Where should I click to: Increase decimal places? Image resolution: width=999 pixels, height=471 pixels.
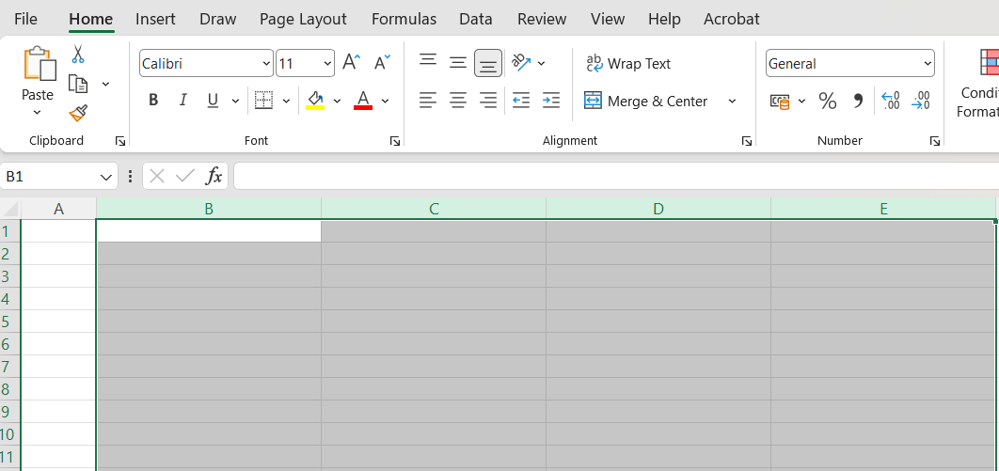pyautogui.click(x=891, y=101)
